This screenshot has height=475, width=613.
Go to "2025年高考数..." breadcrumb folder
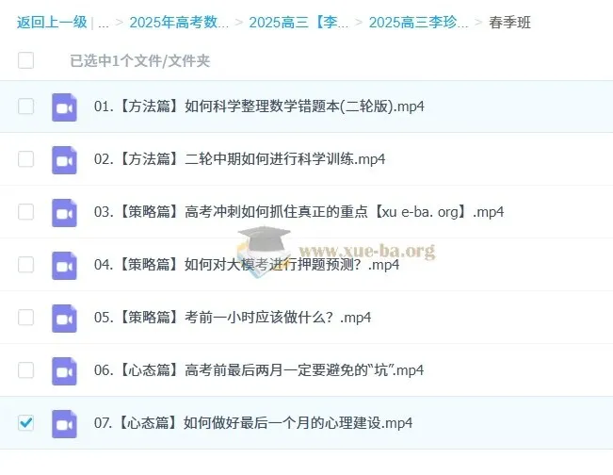click(178, 22)
